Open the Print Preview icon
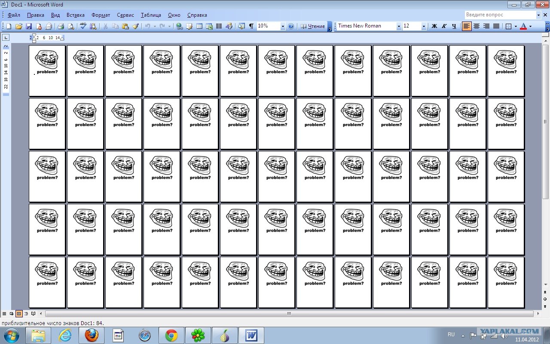Screen dimensions: 550x344 pyautogui.click(x=71, y=26)
